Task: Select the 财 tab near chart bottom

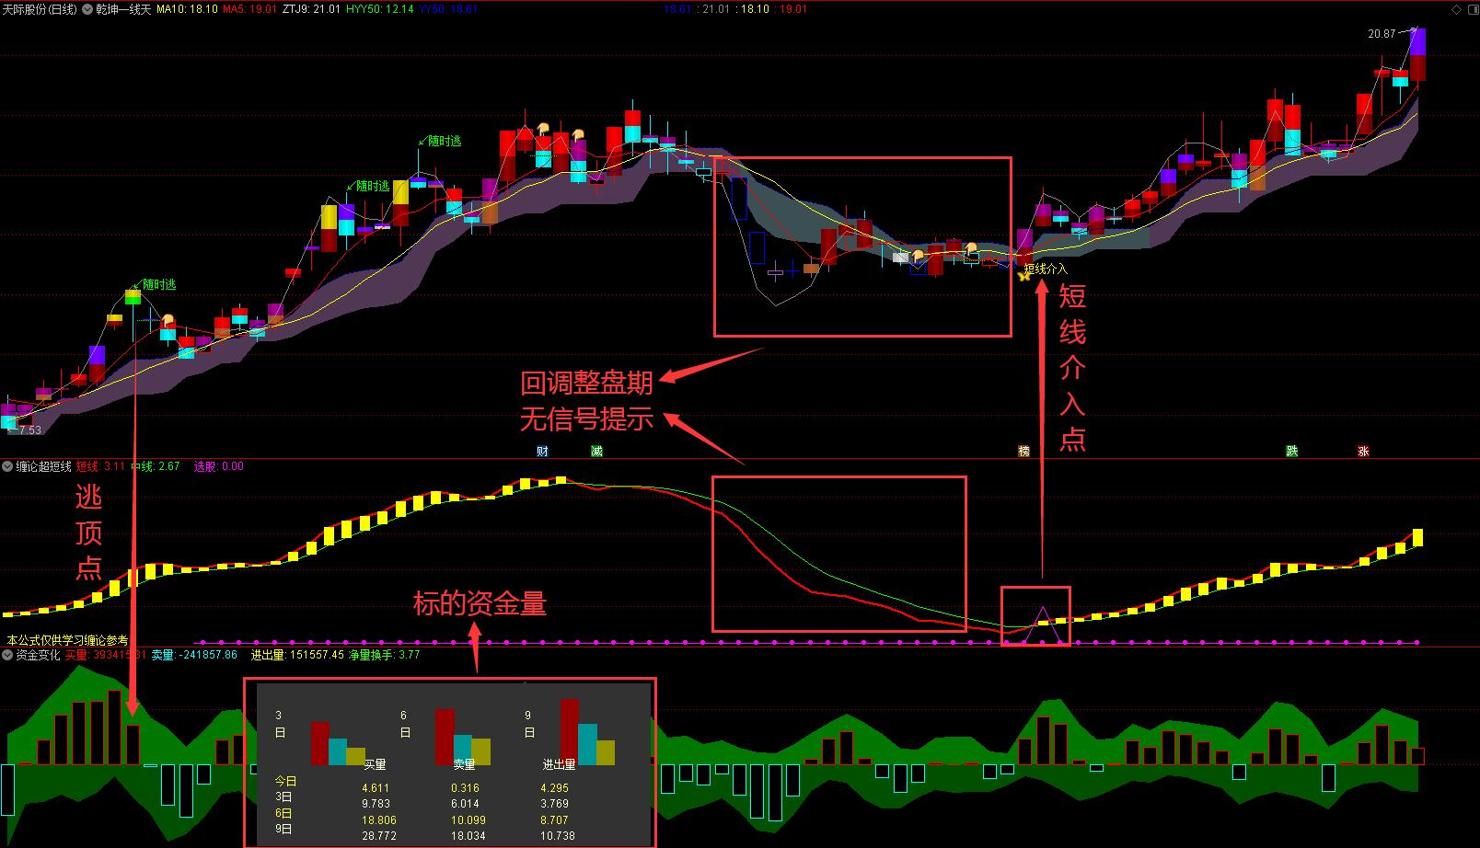Action: pos(541,451)
